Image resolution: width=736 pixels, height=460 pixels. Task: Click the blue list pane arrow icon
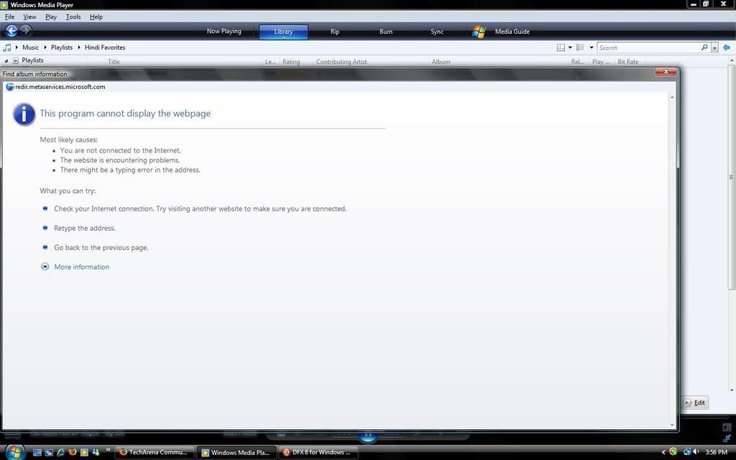click(726, 47)
